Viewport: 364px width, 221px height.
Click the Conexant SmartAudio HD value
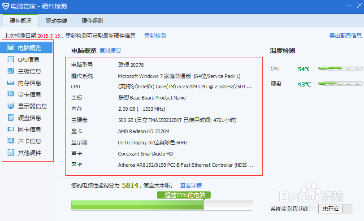[145, 154]
